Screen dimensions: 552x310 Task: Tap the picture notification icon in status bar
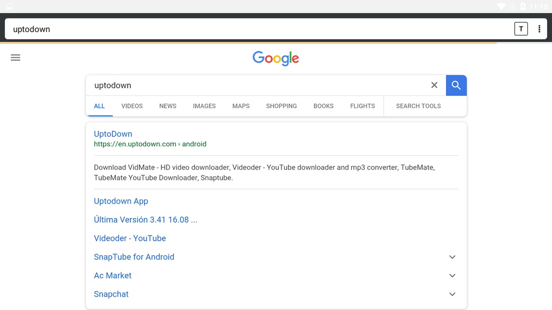click(x=9, y=6)
